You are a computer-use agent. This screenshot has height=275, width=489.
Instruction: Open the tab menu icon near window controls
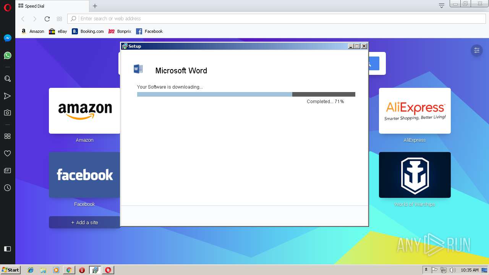coord(442,5)
